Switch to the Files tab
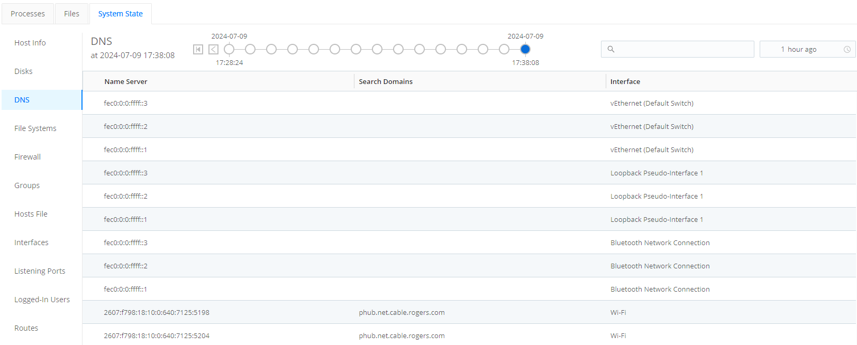This screenshot has height=345, width=857. [71, 14]
